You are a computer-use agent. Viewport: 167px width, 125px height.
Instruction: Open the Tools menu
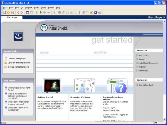tap(43, 8)
